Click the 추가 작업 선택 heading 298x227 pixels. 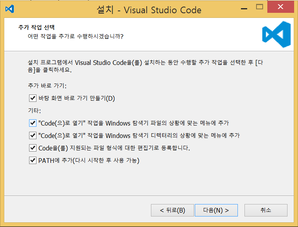tap(36, 27)
